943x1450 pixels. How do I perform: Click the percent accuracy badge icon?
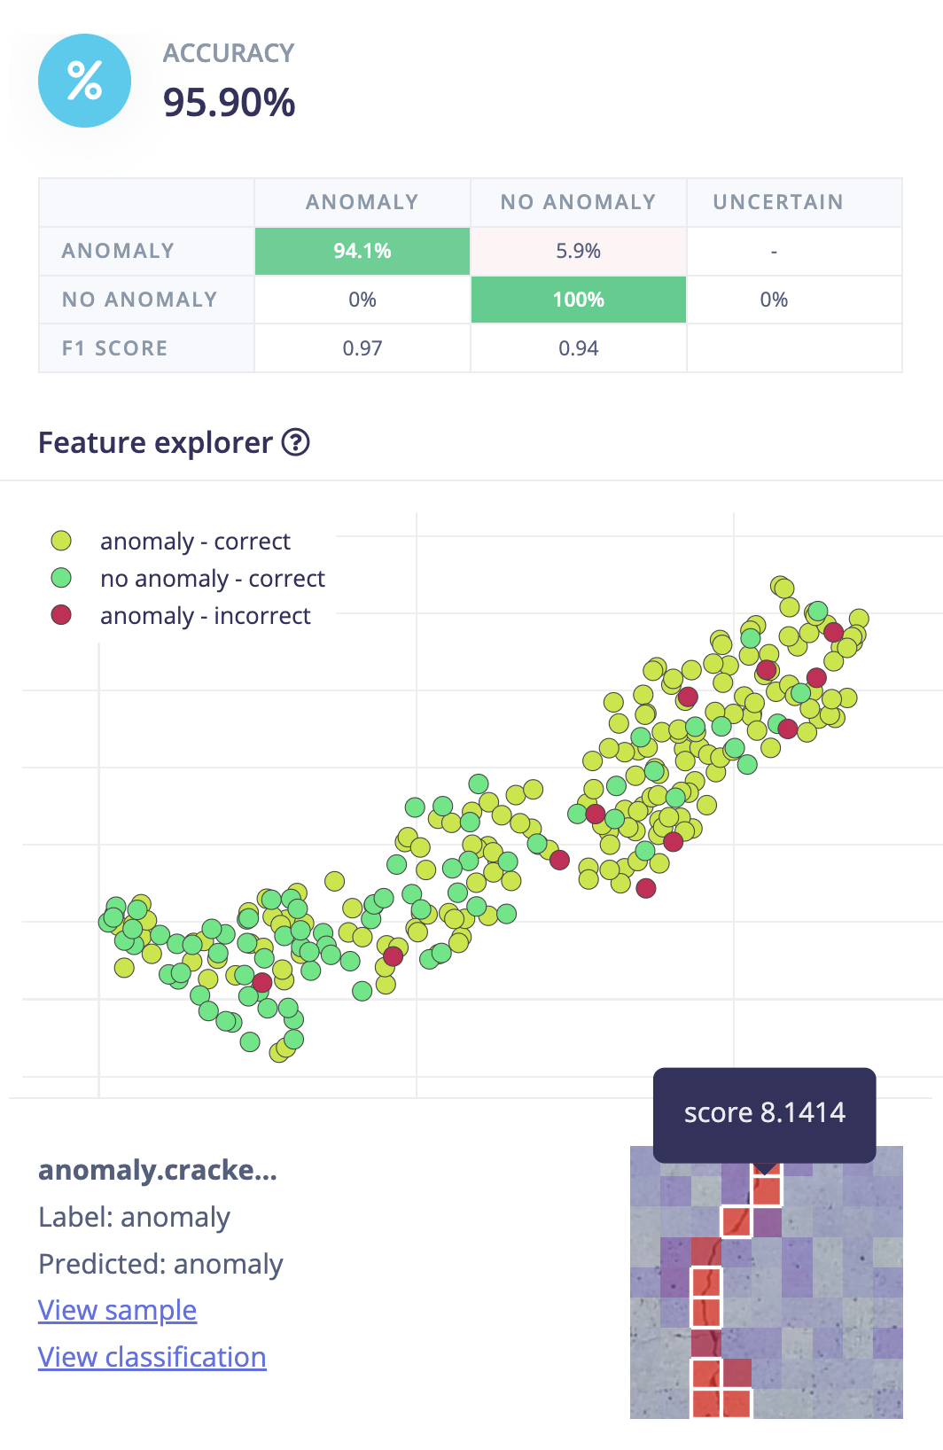tap(84, 80)
